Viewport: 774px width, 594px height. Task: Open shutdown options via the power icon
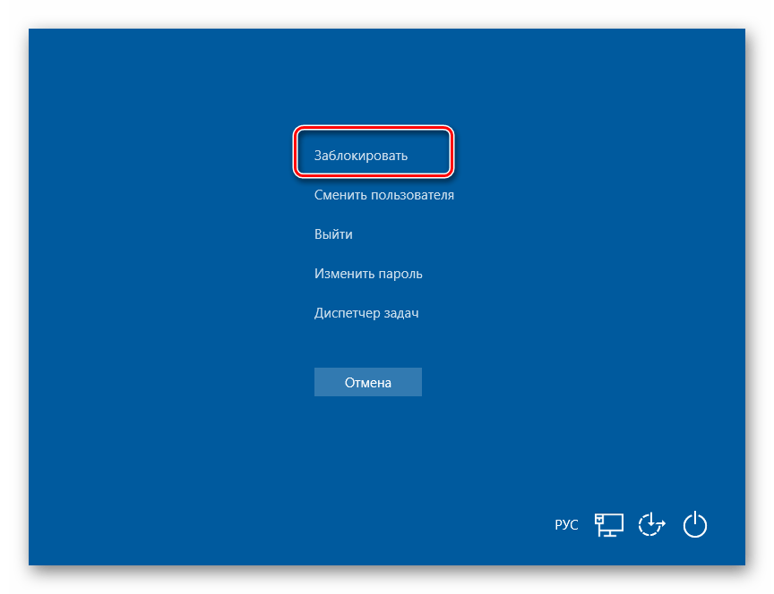(x=695, y=524)
